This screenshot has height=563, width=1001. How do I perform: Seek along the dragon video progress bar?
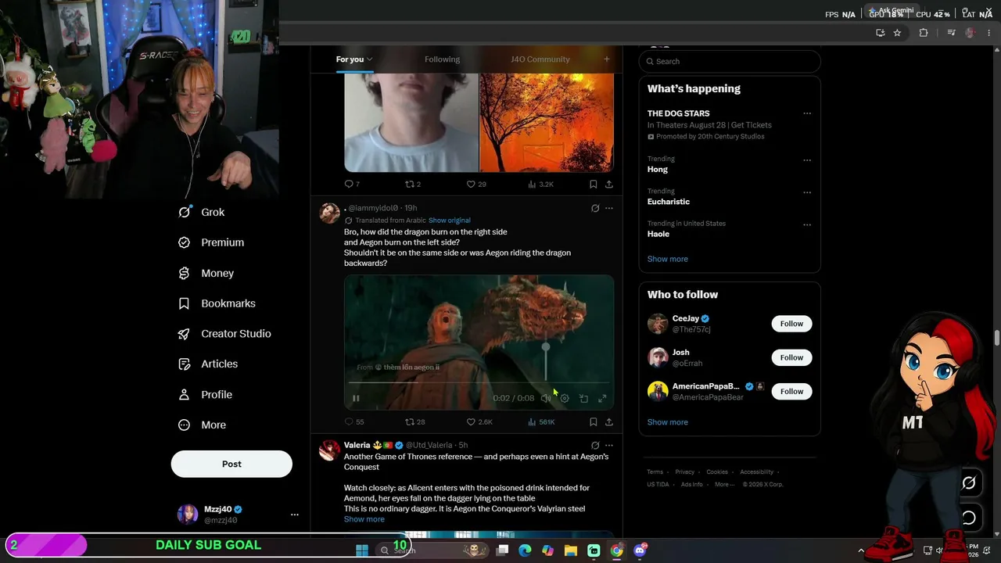479,382
